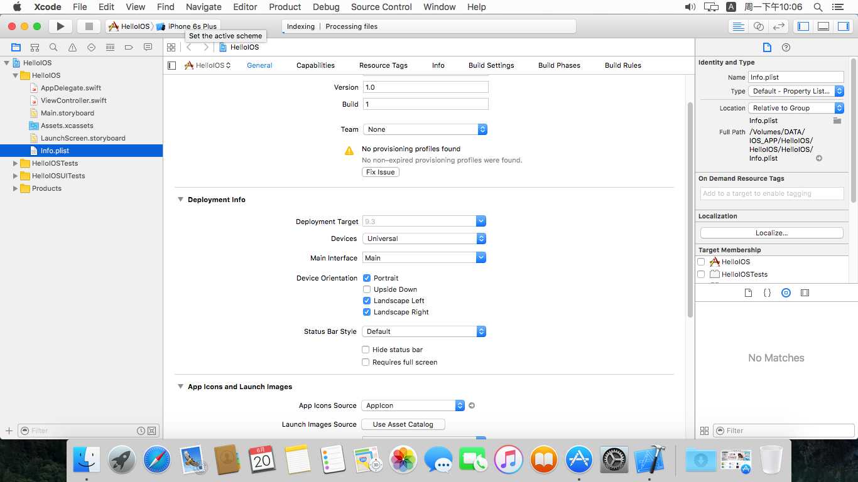Show the Project navigator
The image size is (858, 482).
[x=16, y=48]
